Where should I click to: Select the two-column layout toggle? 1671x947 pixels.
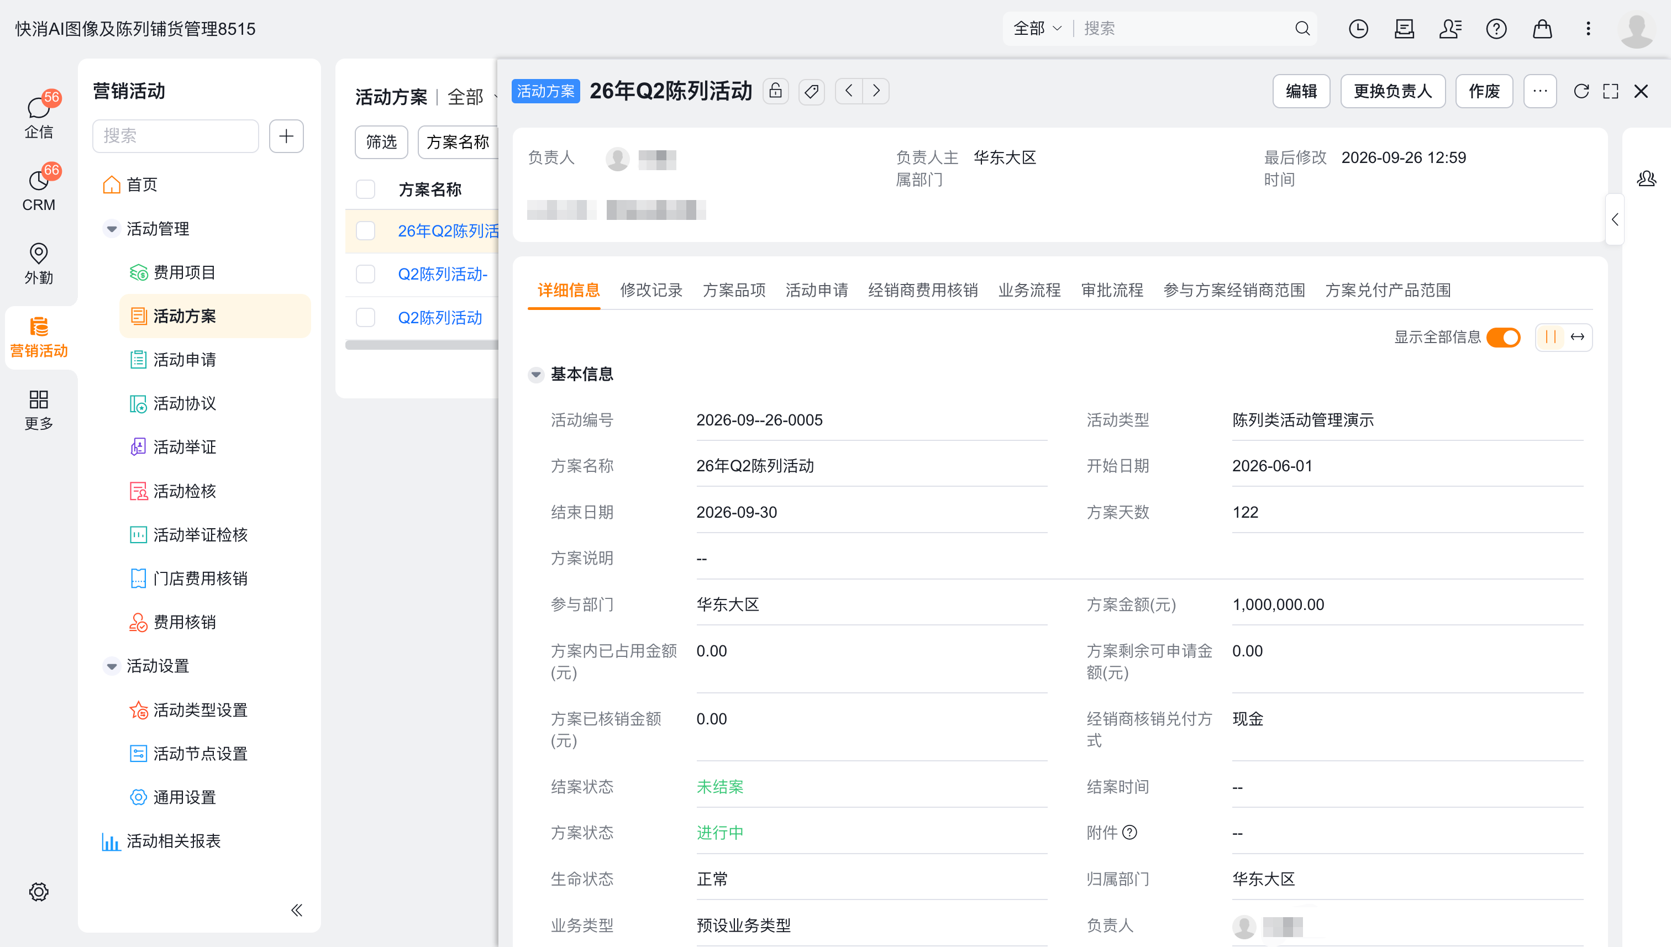[1550, 337]
